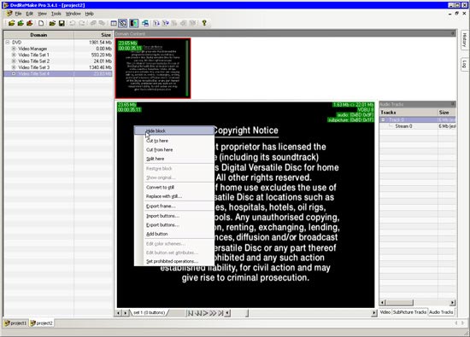Expand the Video Title Set 2 node
Image resolution: width=470 pixels, height=337 pixels.
(14, 61)
